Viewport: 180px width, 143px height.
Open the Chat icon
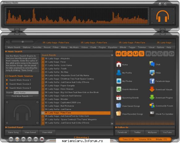[x=152, y=64]
